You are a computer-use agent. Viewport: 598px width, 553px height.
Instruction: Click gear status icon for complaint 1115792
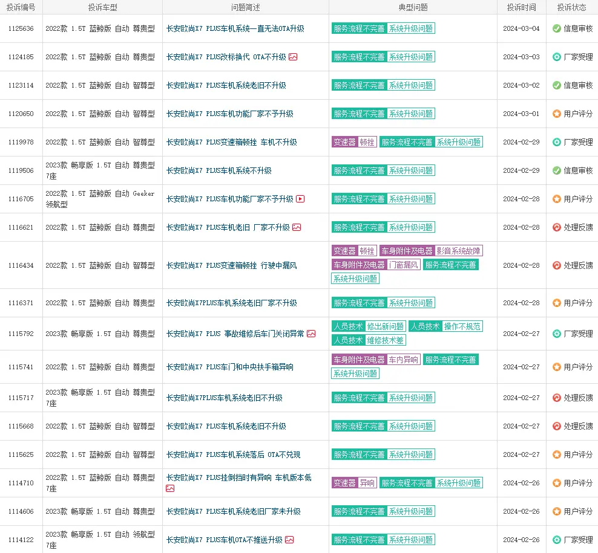click(x=557, y=334)
